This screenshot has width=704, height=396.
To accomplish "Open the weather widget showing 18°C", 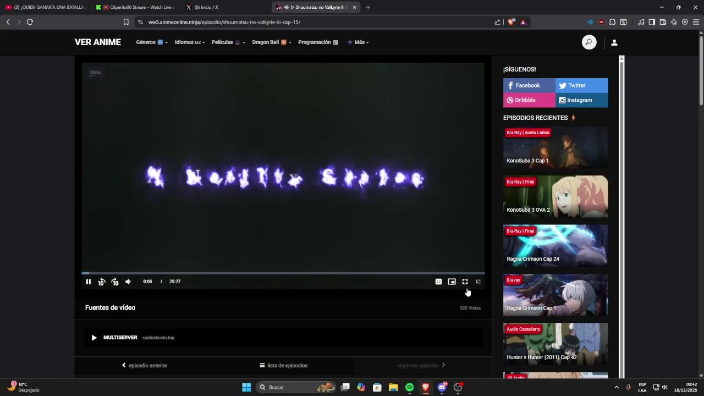I will pyautogui.click(x=24, y=387).
